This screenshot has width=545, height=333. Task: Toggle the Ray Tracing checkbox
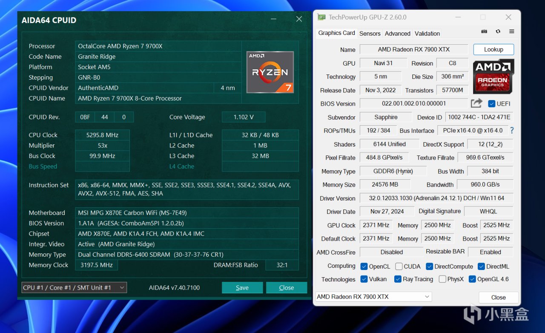tap(398, 279)
